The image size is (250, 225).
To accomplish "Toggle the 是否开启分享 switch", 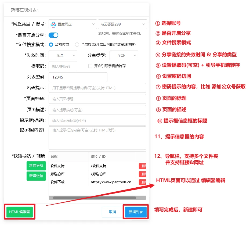I will (53, 35).
